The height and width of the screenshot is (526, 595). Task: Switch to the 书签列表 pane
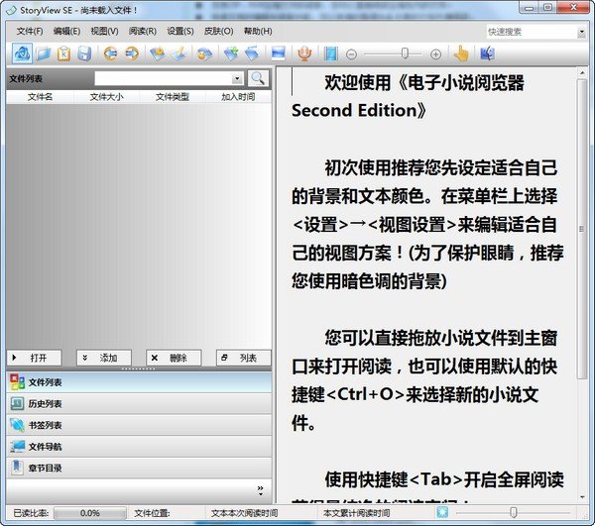(x=139, y=425)
